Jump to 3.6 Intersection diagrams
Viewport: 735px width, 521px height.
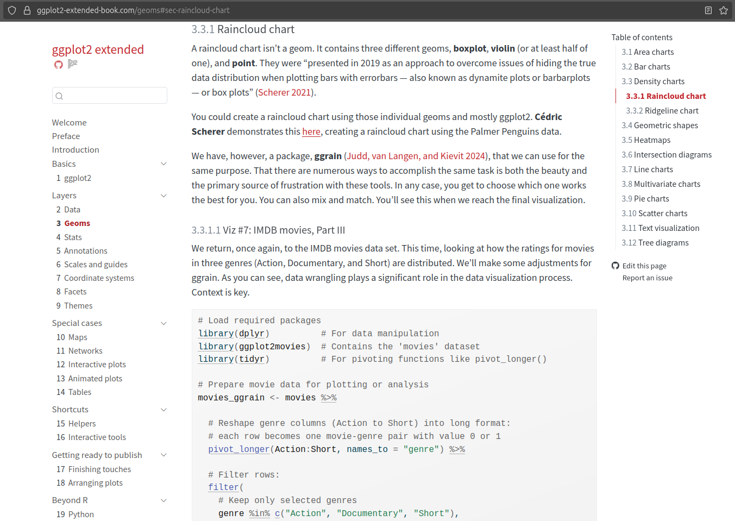667,155
